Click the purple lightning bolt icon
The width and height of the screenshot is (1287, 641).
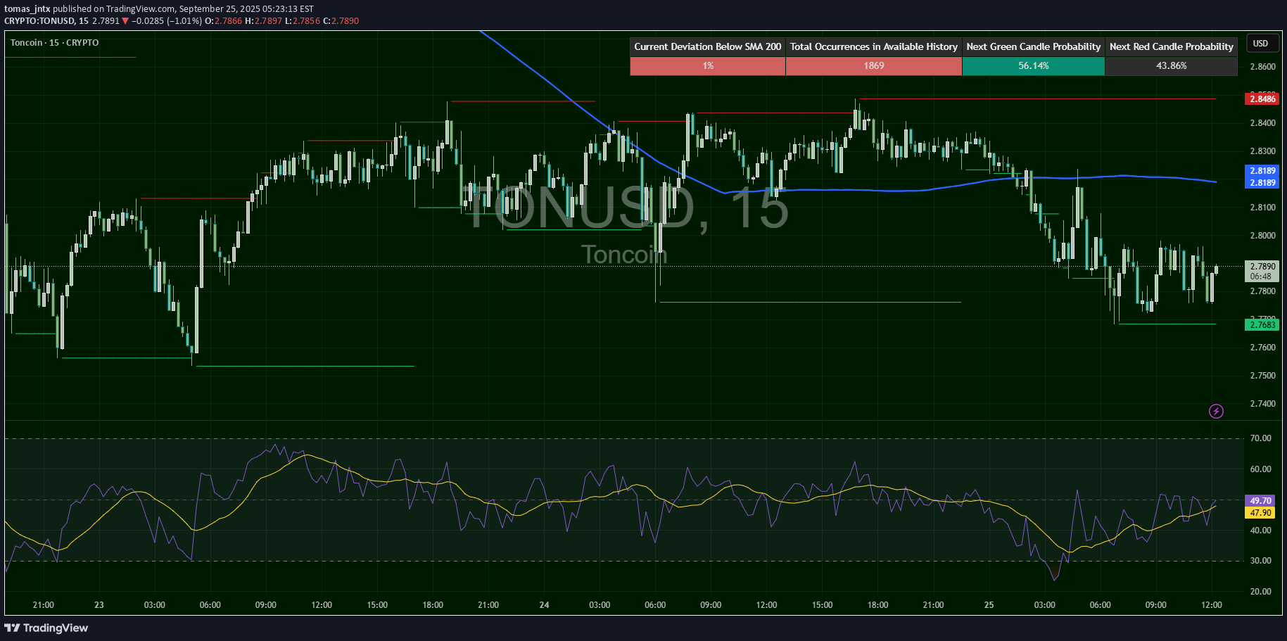coord(1216,411)
